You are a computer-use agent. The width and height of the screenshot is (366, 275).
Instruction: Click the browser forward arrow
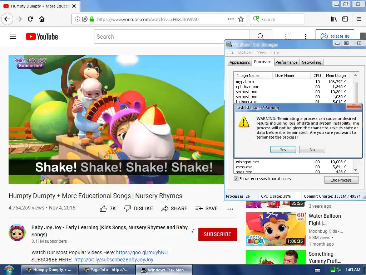point(19,19)
